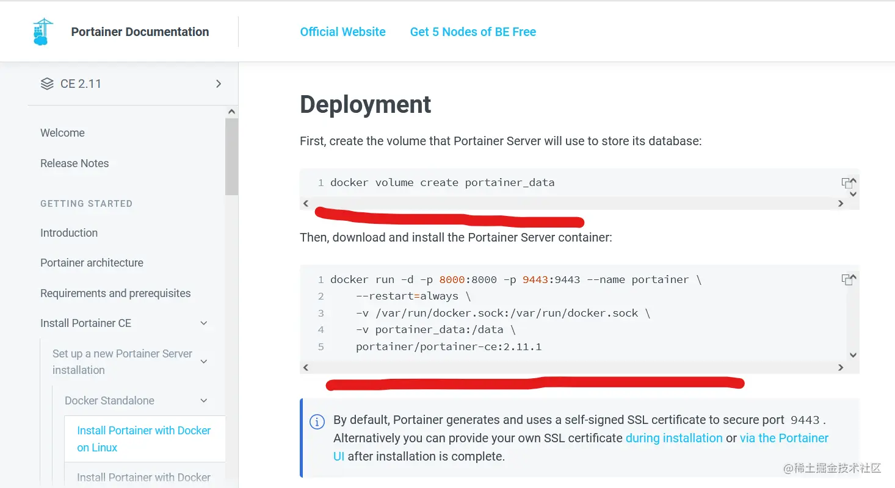
Task: Open Get 5 Nodes of BE Free
Action: [x=473, y=32]
